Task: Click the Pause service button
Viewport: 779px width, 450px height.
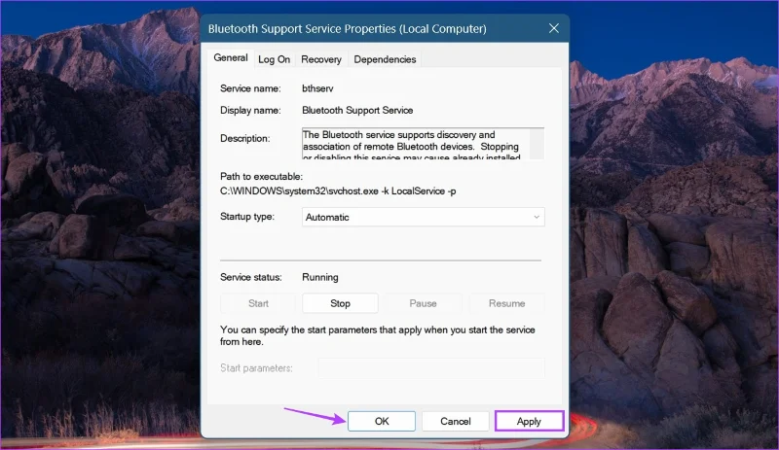Action: (x=423, y=303)
